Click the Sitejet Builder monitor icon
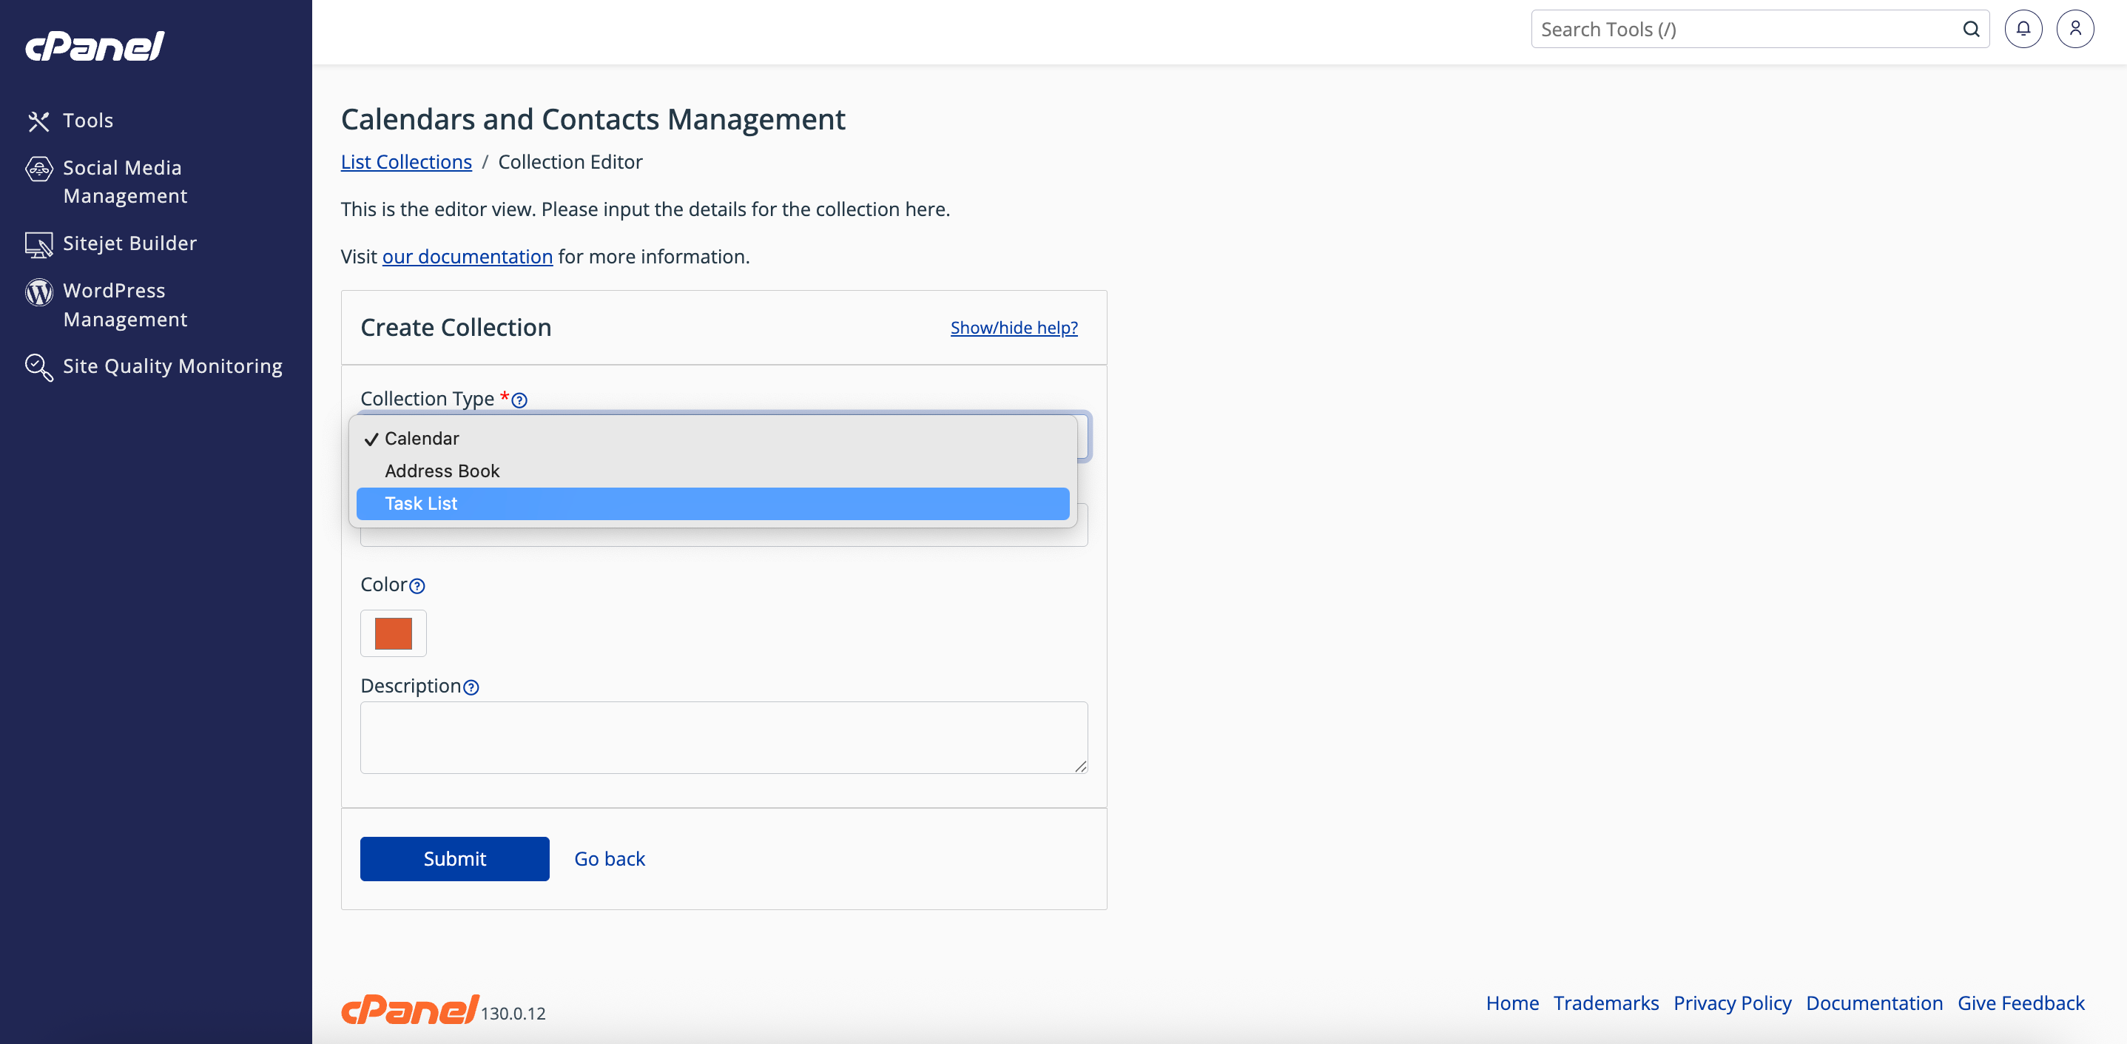The image size is (2127, 1044). (38, 244)
